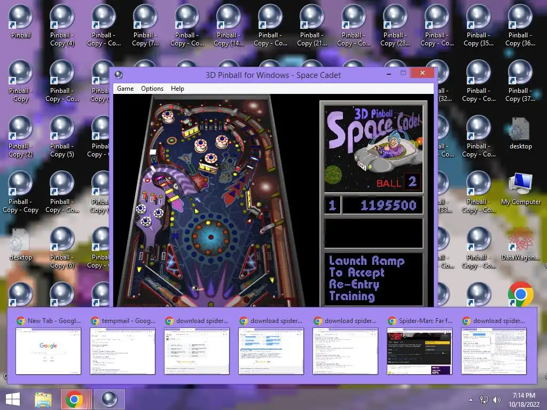Select the plain "Pinball" desktop shortcut
Screen dimensions: 547x410
point(21,21)
